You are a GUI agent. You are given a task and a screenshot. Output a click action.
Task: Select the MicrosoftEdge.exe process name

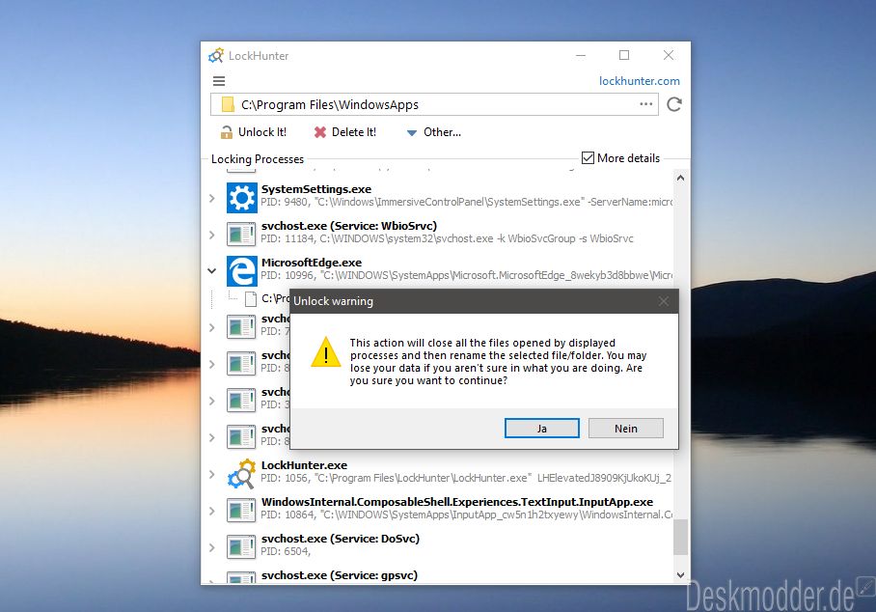point(312,263)
